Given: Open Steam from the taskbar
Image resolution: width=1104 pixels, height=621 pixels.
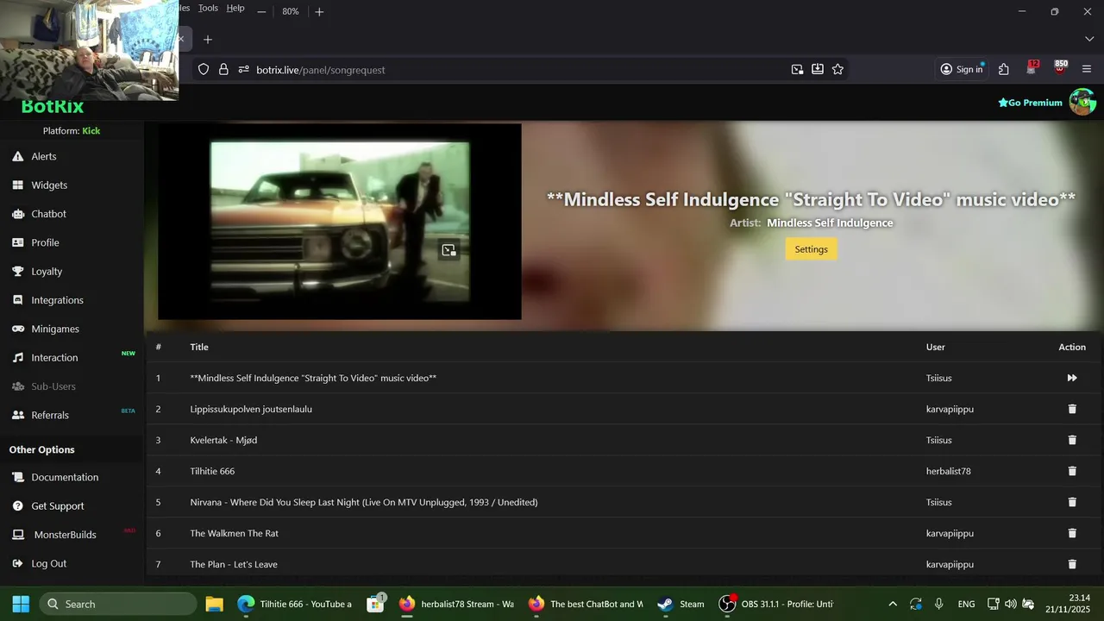Looking at the screenshot, I should (681, 604).
